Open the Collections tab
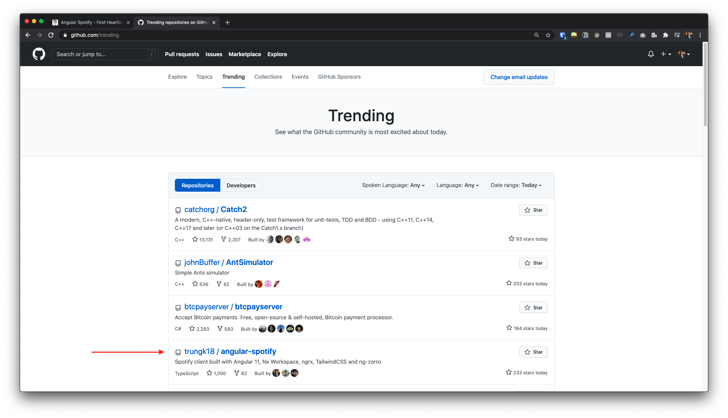728x418 pixels. click(x=268, y=77)
